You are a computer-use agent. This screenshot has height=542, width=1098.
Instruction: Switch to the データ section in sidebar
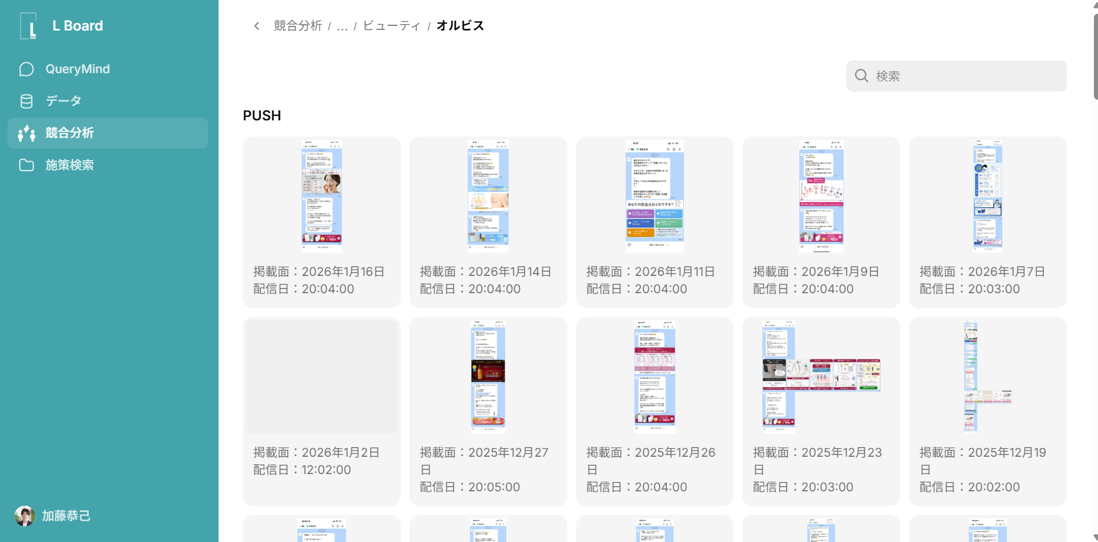pos(64,101)
